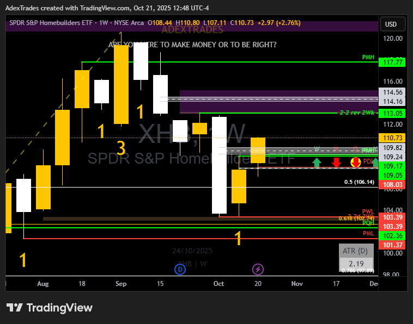Click the Sep label on time axis

(x=121, y=284)
